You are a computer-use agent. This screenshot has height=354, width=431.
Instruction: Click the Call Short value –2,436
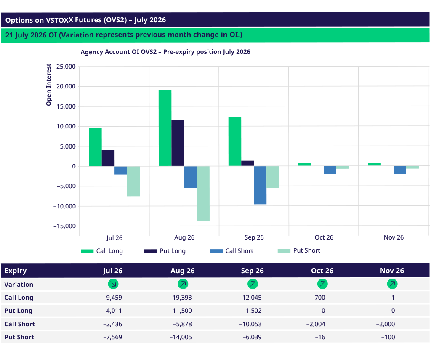pos(113,324)
